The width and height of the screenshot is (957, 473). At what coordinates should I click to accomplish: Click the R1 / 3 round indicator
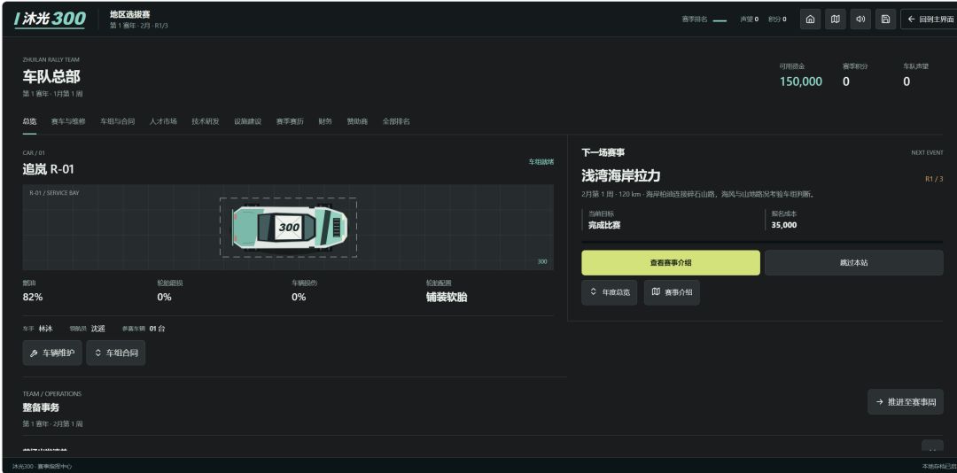pyautogui.click(x=934, y=180)
